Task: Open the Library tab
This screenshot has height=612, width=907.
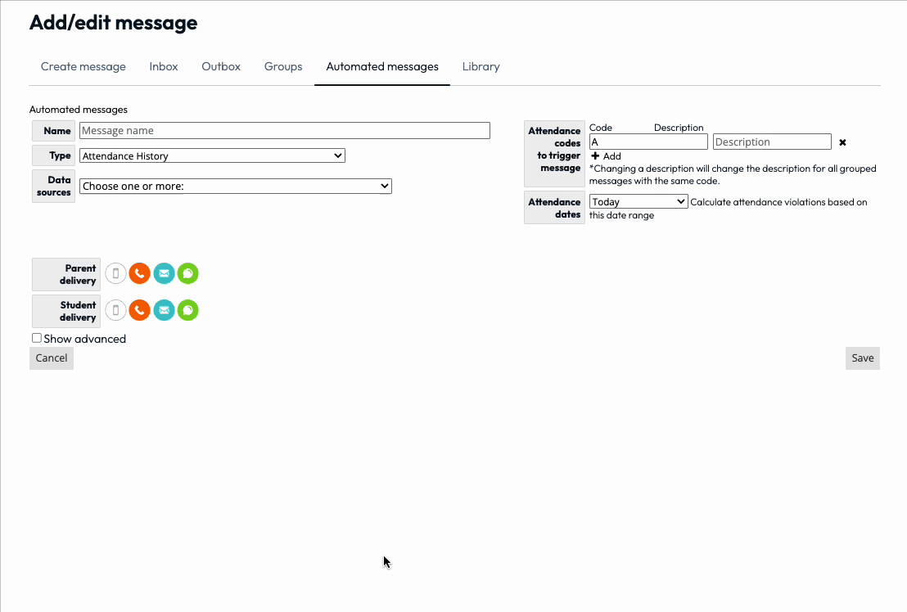Action: coord(481,66)
